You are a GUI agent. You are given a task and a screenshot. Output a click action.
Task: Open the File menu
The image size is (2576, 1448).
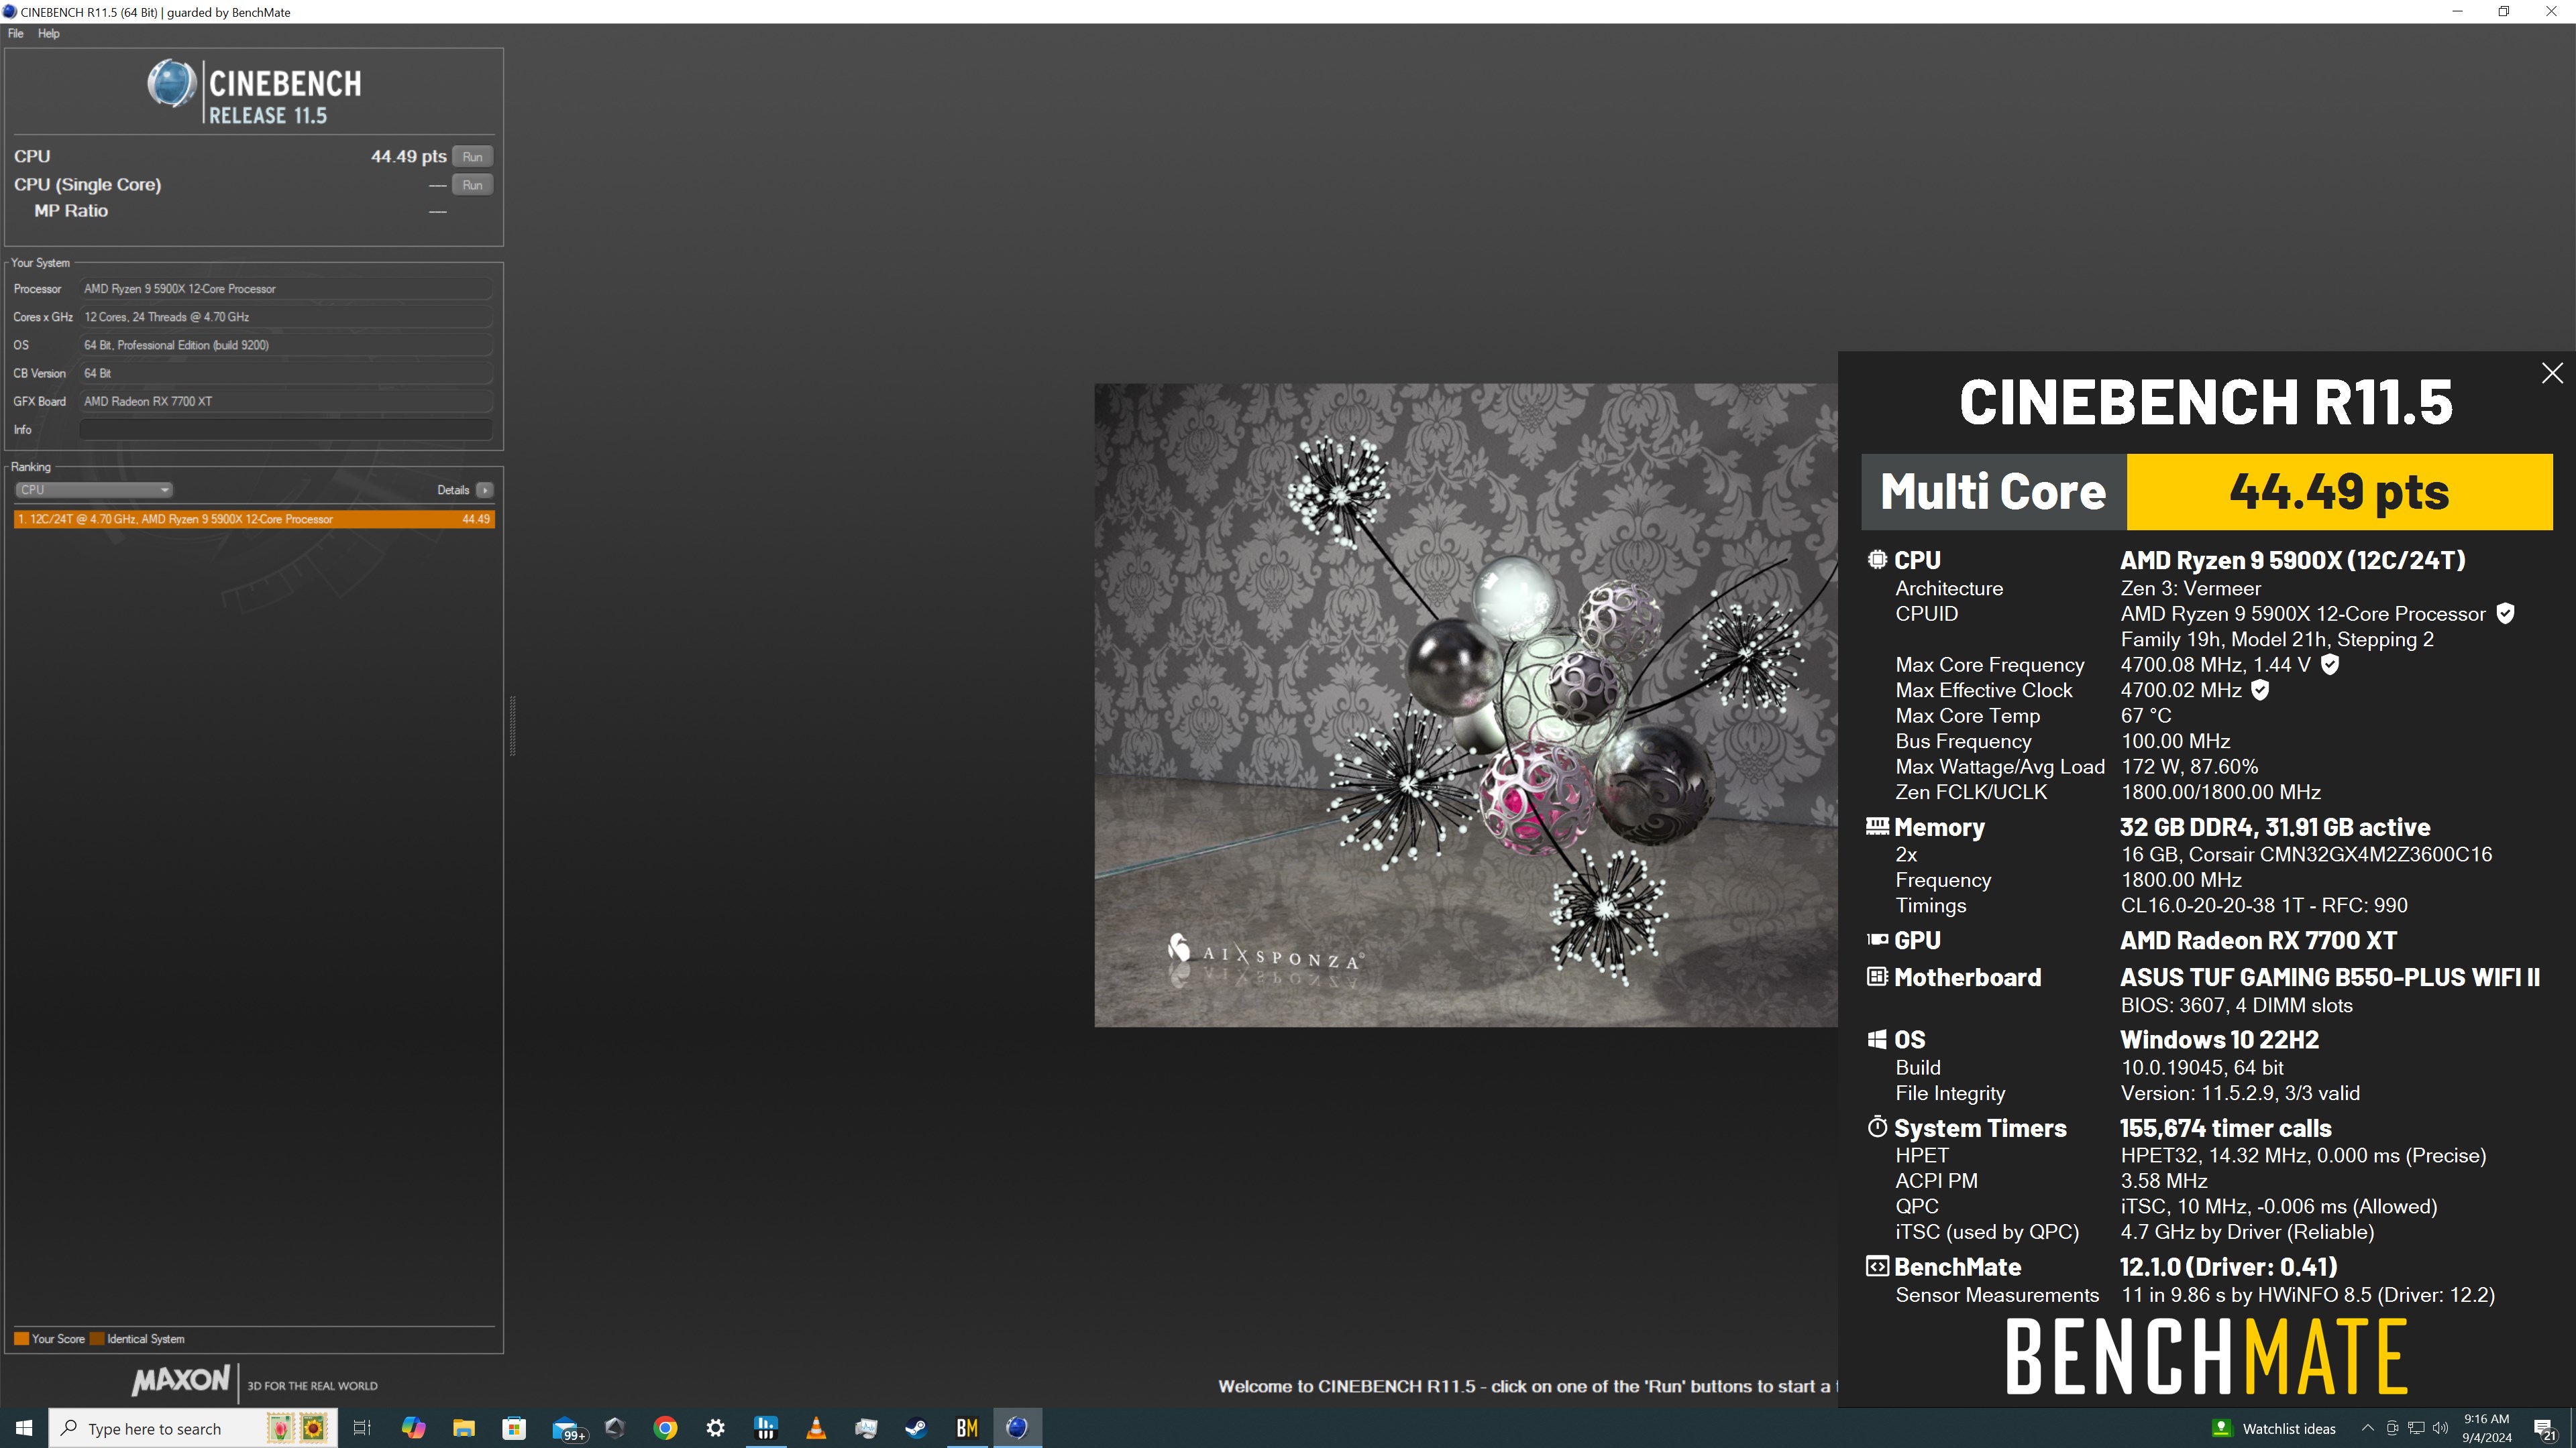click(16, 33)
